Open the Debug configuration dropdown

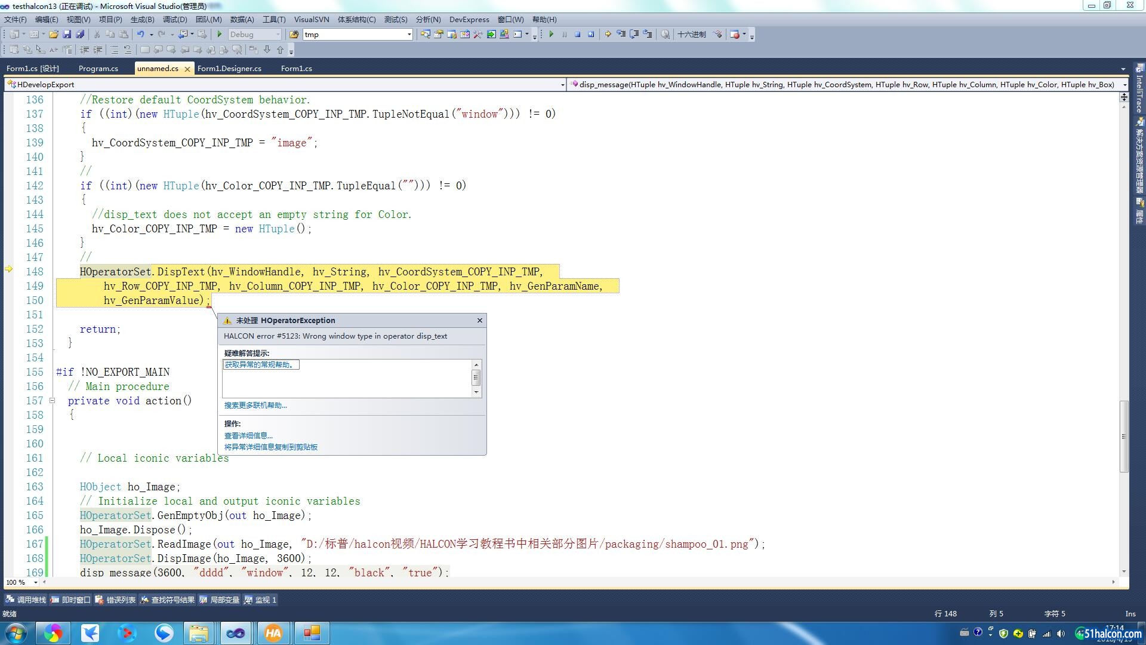coord(278,35)
